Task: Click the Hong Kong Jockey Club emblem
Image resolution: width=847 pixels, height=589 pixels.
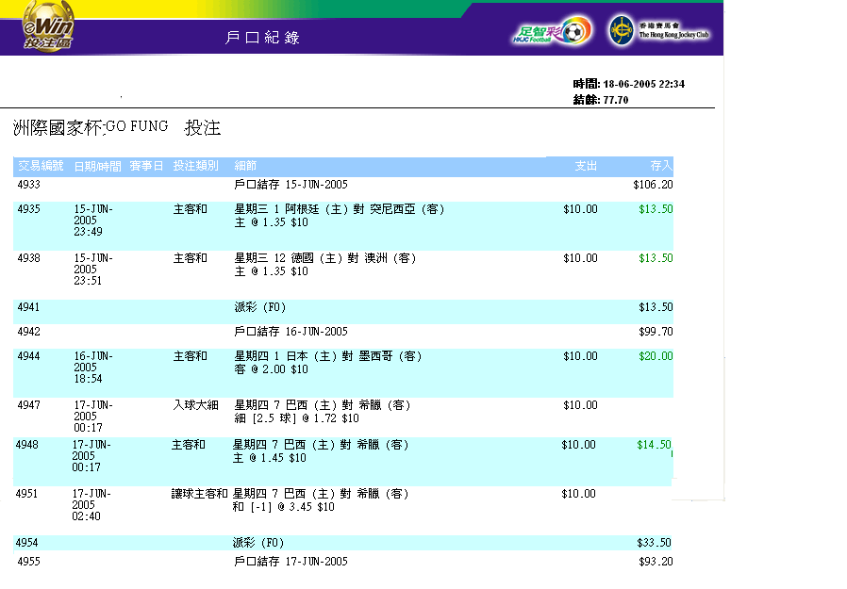Action: point(622,30)
